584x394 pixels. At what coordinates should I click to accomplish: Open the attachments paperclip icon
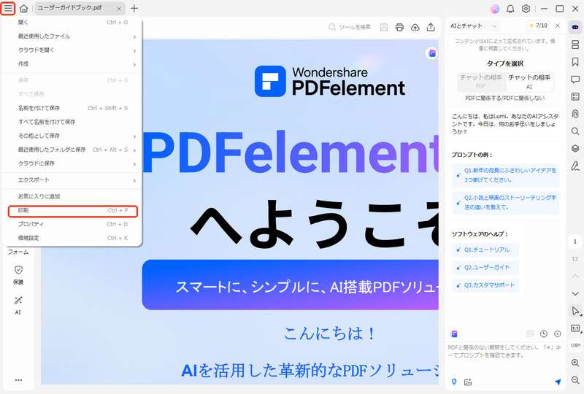click(575, 114)
